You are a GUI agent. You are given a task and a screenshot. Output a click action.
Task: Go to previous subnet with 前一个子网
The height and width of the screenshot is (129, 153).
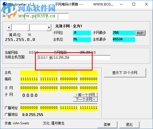(x=85, y=95)
